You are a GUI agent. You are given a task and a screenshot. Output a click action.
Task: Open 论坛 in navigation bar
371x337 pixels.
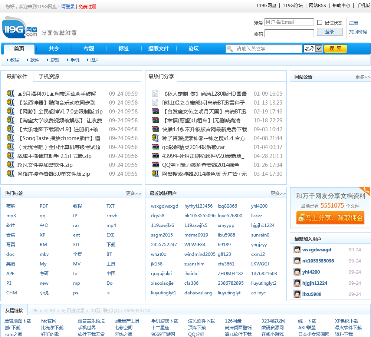pos(193,49)
